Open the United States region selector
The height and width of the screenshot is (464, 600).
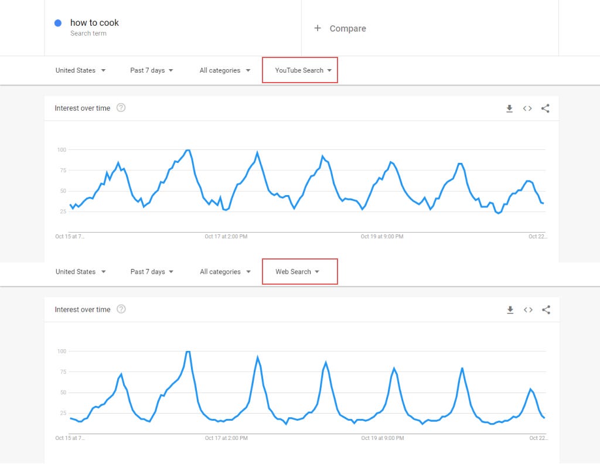80,70
